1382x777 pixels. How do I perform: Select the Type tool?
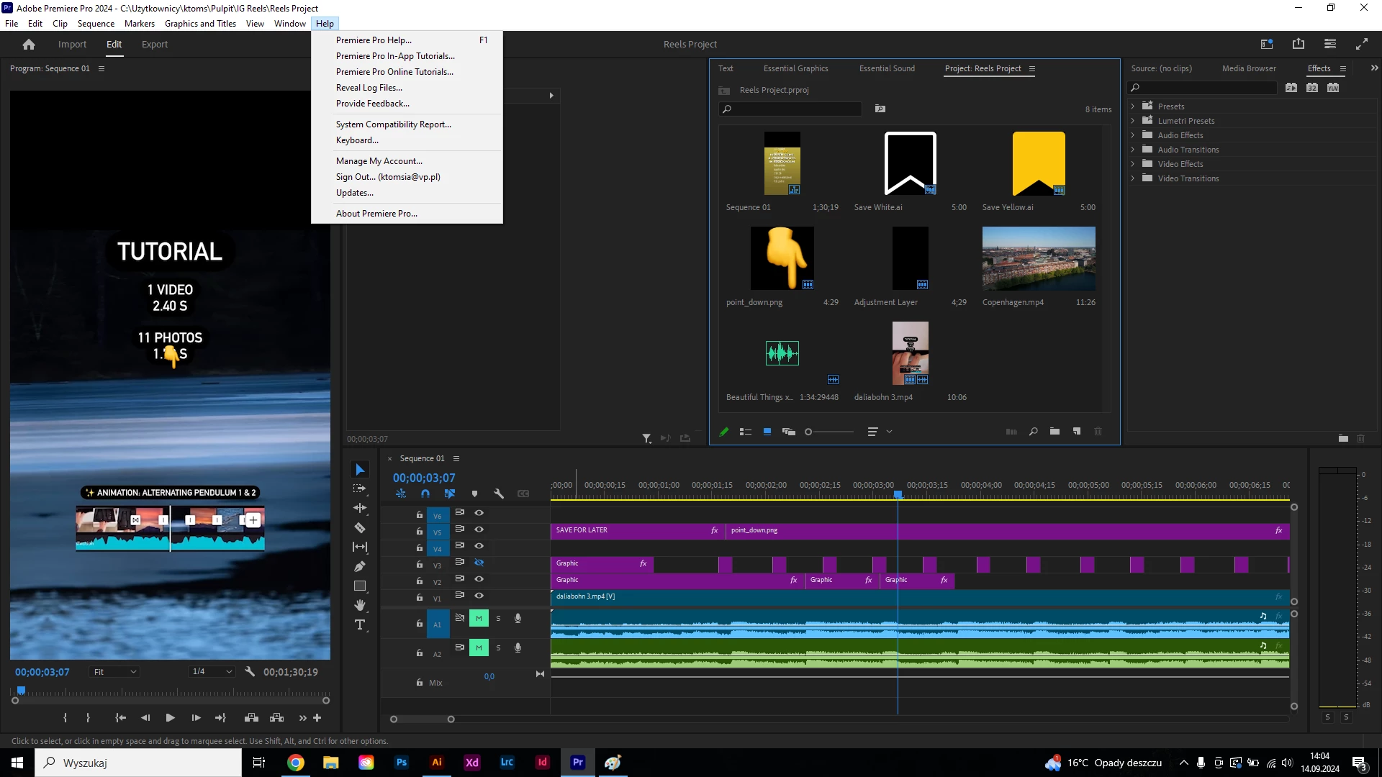(x=360, y=624)
